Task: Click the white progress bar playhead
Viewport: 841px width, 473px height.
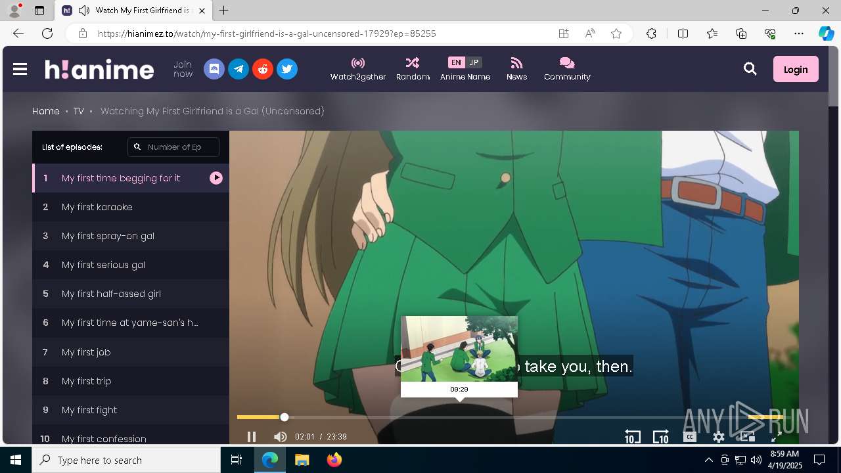Action: tap(284, 417)
